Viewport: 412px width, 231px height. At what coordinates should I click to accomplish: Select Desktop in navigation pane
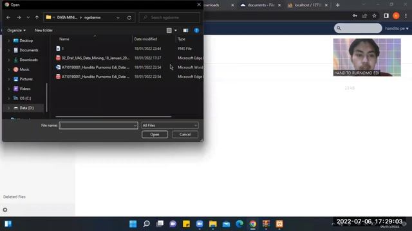[x=26, y=40]
